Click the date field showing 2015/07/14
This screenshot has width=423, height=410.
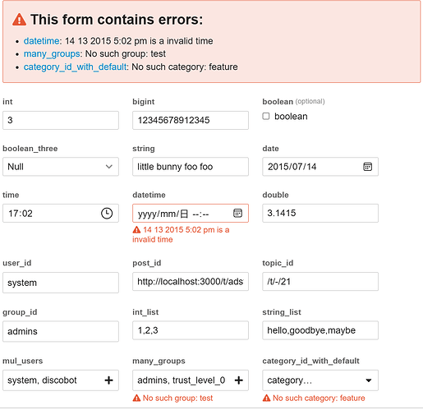tap(320, 167)
